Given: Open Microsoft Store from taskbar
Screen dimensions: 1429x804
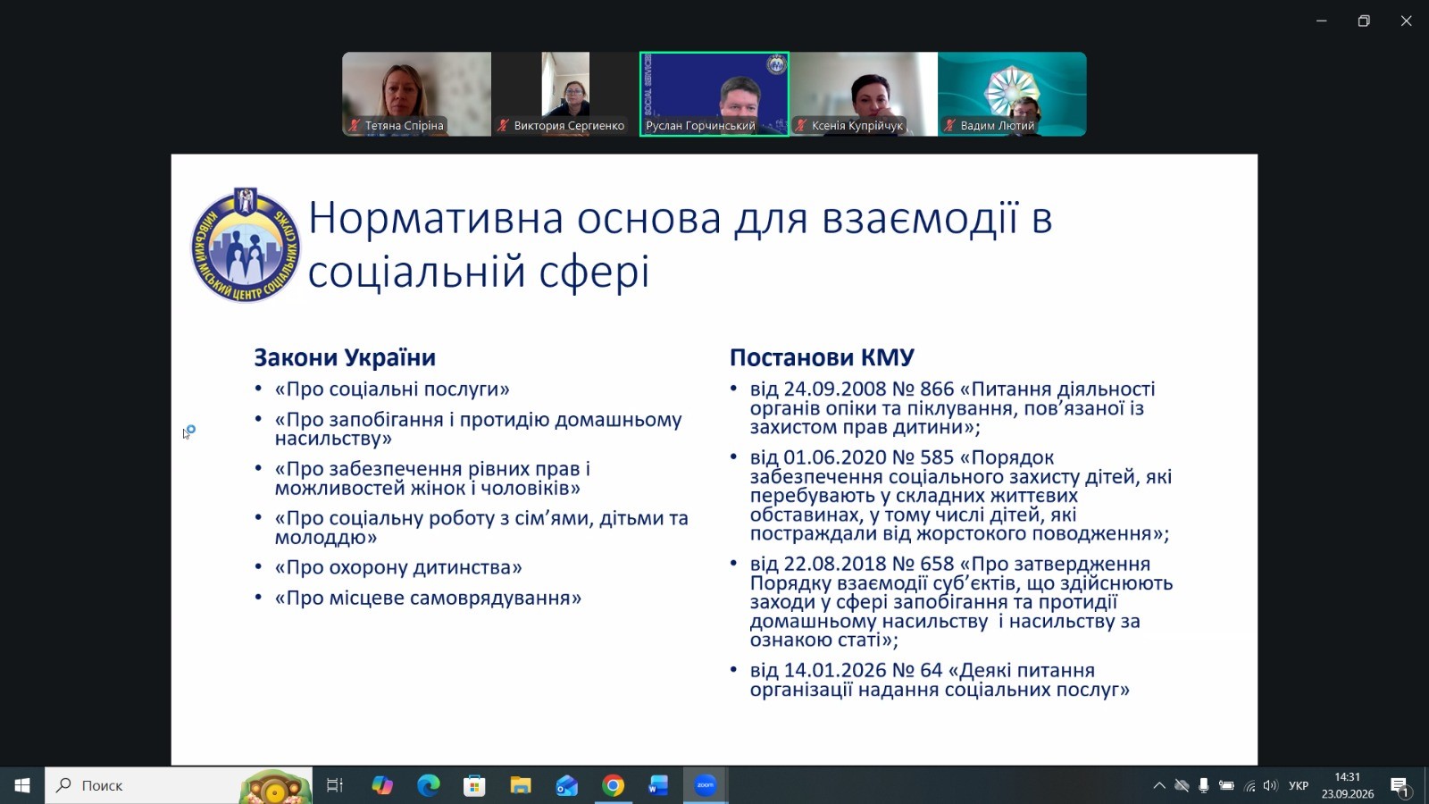Looking at the screenshot, I should pos(474,785).
